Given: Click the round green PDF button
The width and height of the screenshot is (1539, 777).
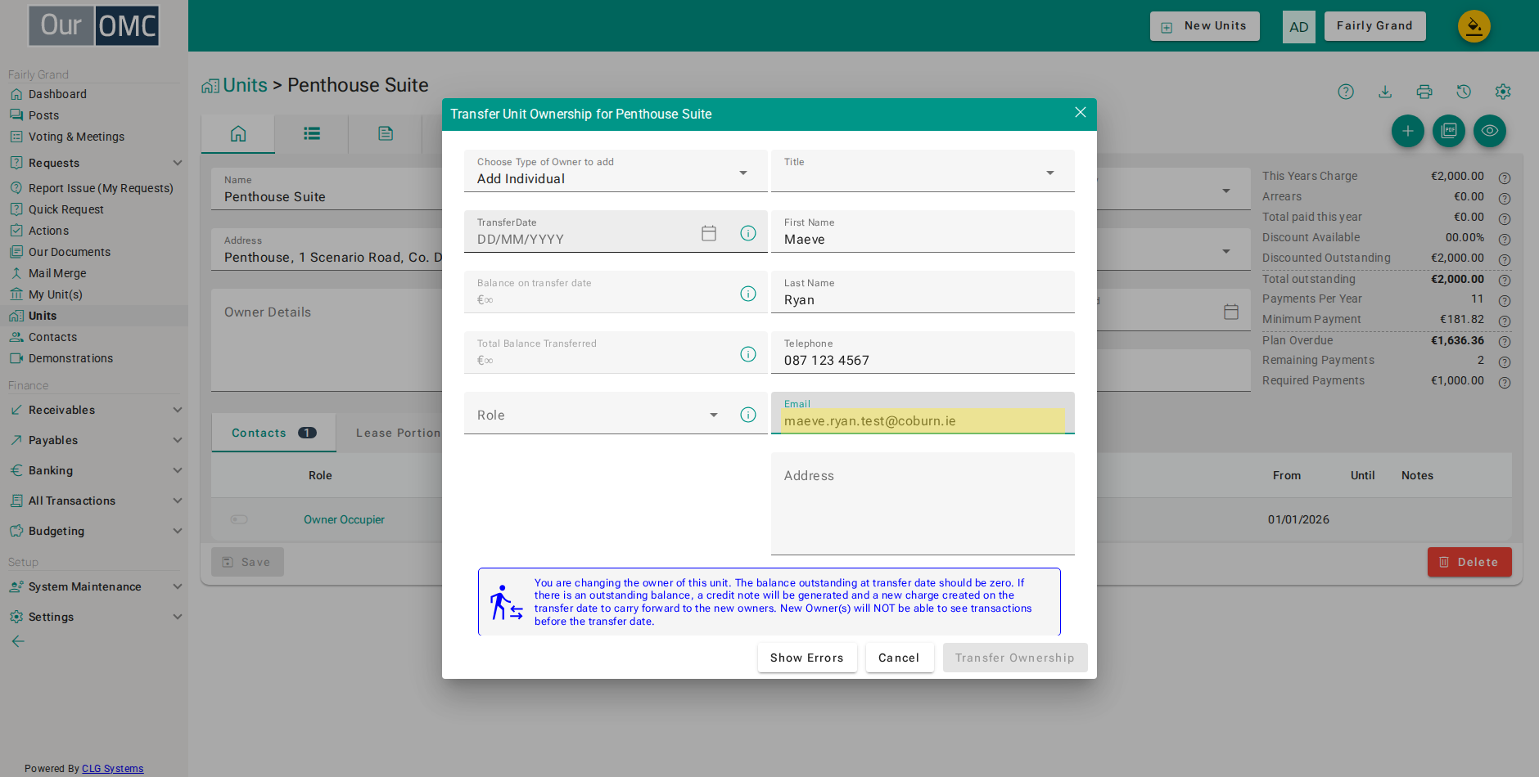Looking at the screenshot, I should [1449, 131].
